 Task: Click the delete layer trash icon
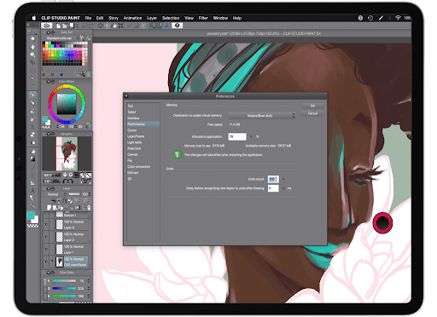coord(89,208)
